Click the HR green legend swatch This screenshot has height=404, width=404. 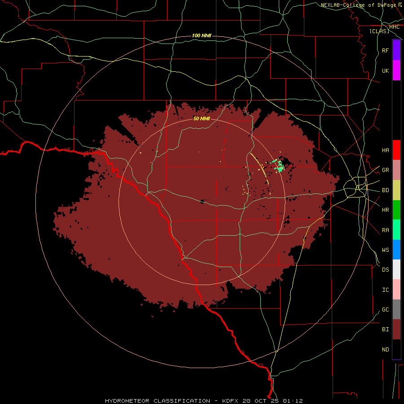(396, 210)
